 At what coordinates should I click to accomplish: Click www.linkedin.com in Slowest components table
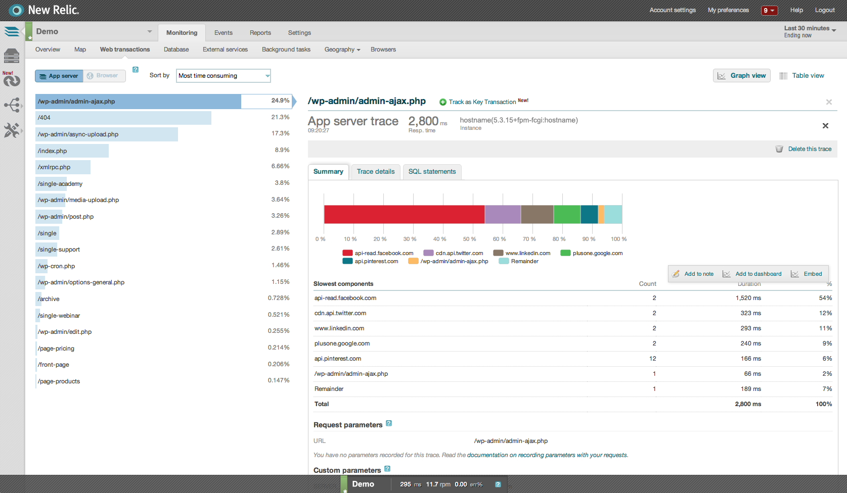pos(339,328)
